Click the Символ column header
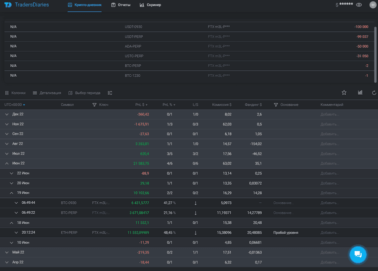Viewport: 378px width, 271px height. [x=67, y=105]
